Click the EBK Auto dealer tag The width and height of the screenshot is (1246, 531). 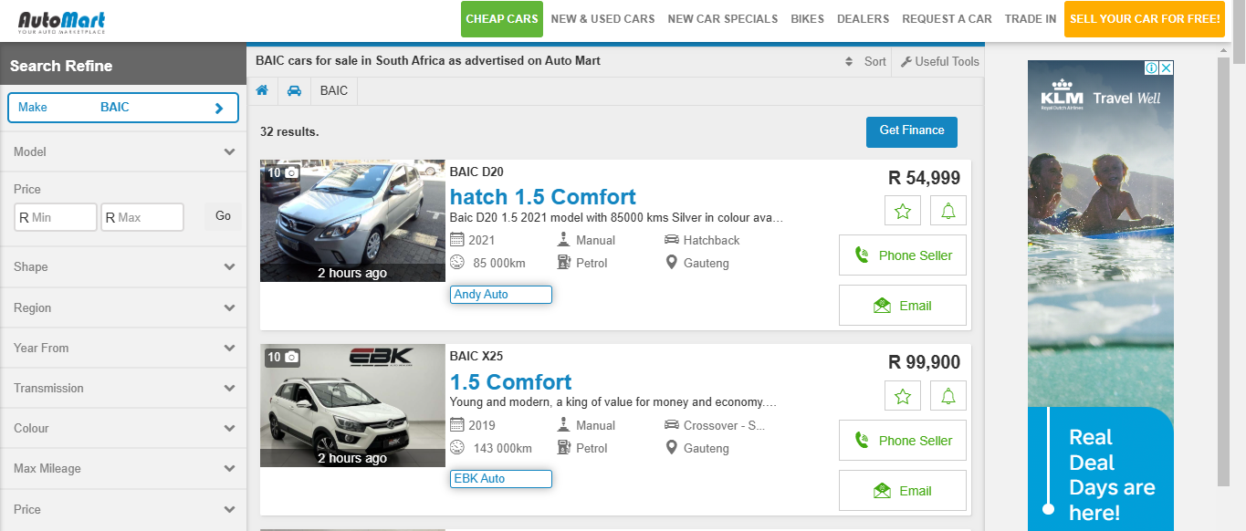[x=501, y=479]
